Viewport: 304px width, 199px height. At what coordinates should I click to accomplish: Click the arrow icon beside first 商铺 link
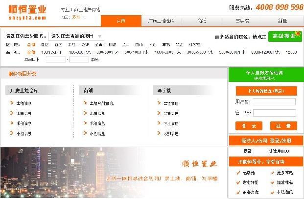pos(85,103)
